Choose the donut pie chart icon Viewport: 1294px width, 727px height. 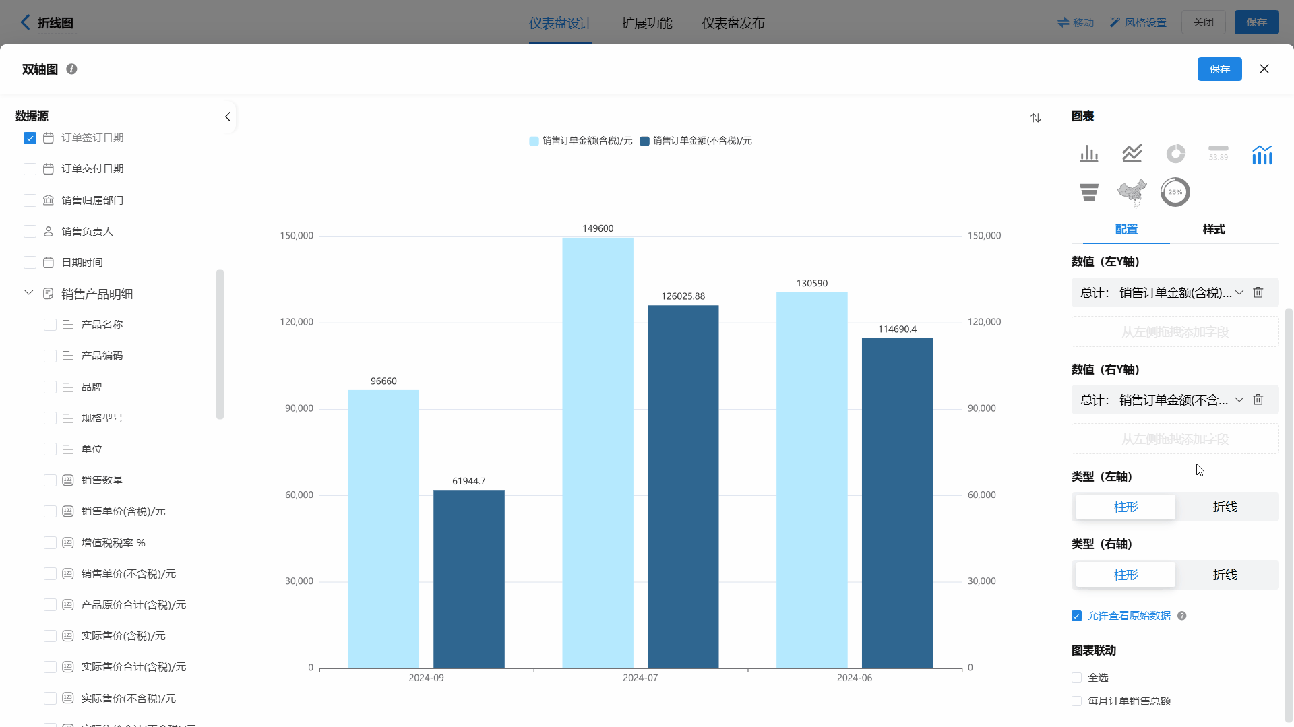1175,154
